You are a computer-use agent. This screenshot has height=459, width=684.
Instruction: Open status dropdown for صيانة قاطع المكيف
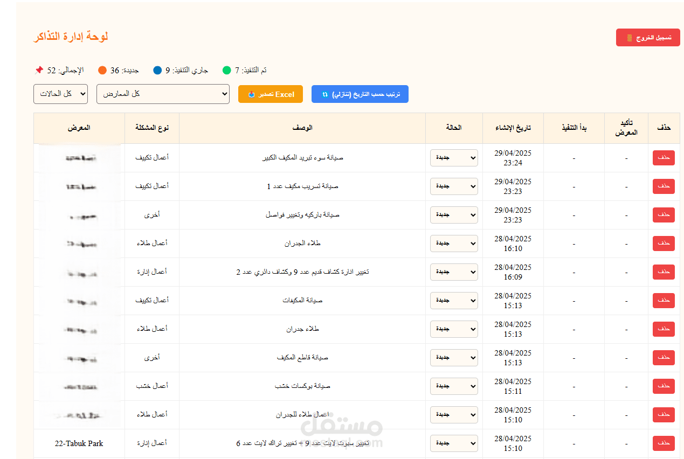[x=454, y=358]
